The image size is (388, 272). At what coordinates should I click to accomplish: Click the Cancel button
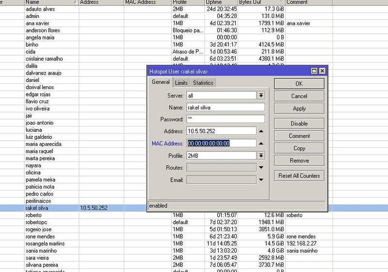tap(299, 96)
